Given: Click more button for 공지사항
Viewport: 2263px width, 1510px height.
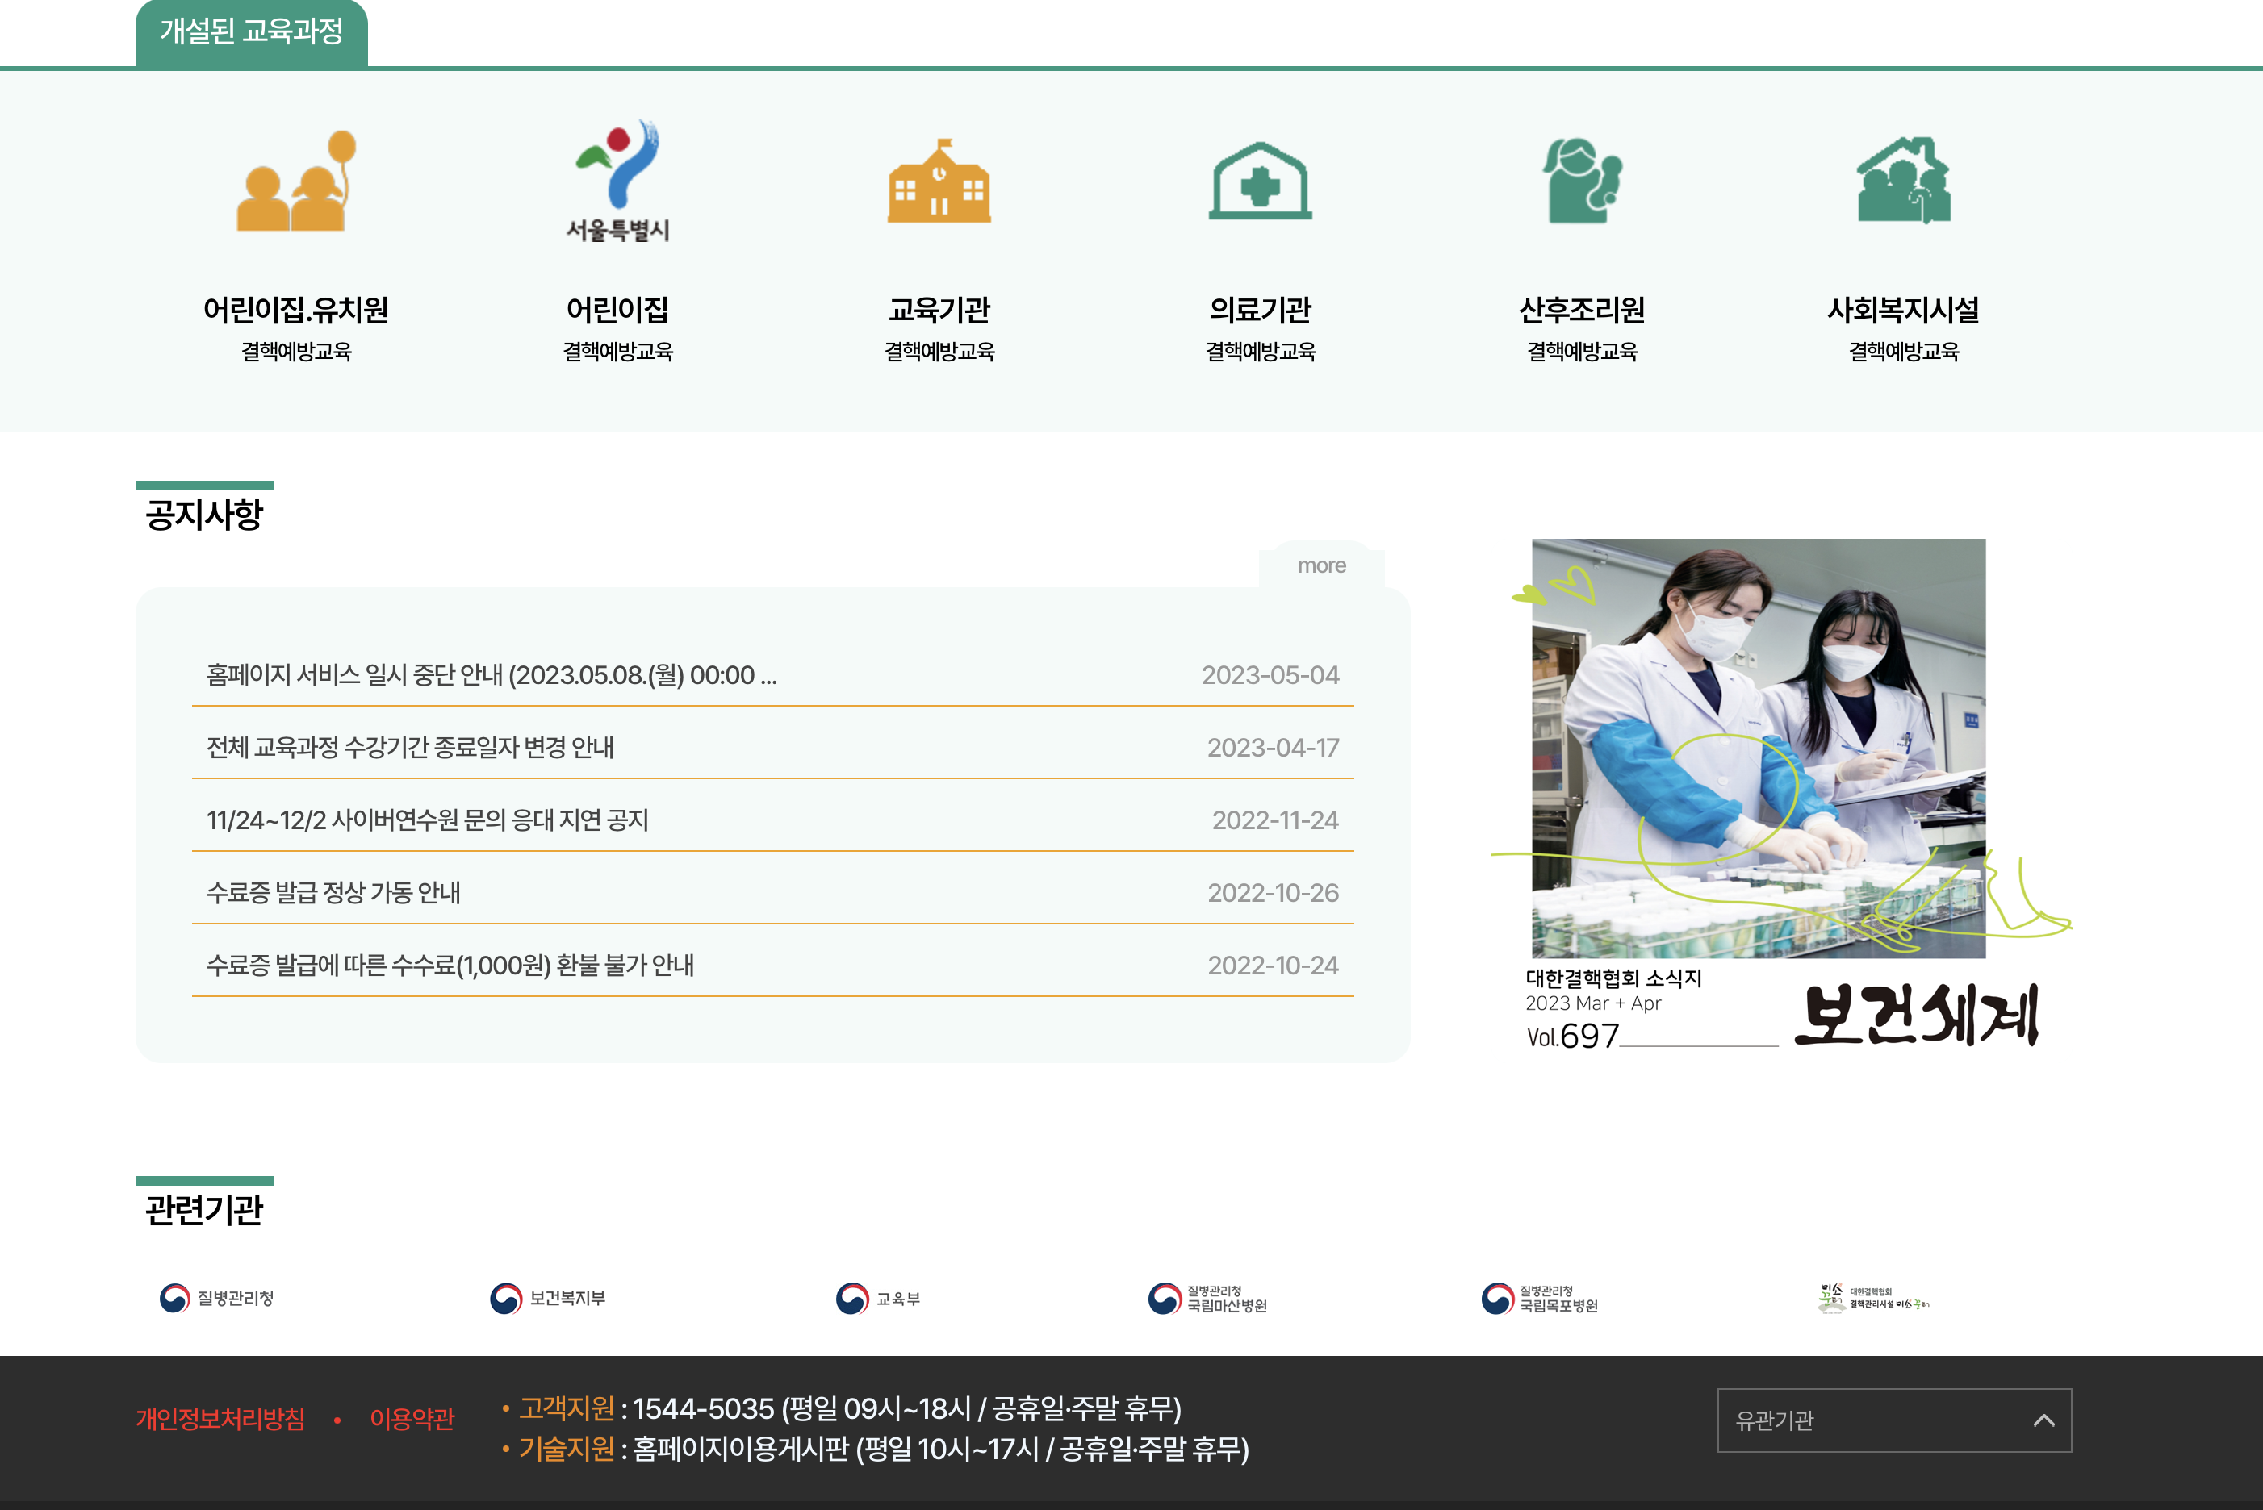Looking at the screenshot, I should click(x=1321, y=566).
